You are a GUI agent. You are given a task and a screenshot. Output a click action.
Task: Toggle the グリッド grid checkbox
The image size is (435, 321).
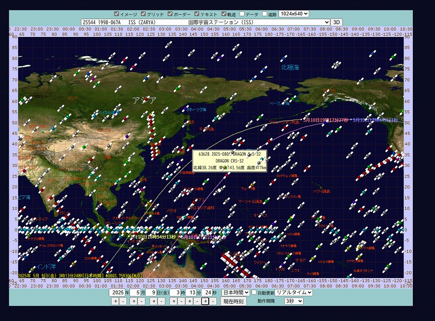(144, 14)
